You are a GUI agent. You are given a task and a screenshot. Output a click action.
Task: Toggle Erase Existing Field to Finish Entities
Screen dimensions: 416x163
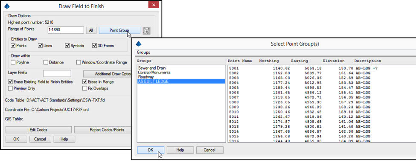[x=10, y=82]
